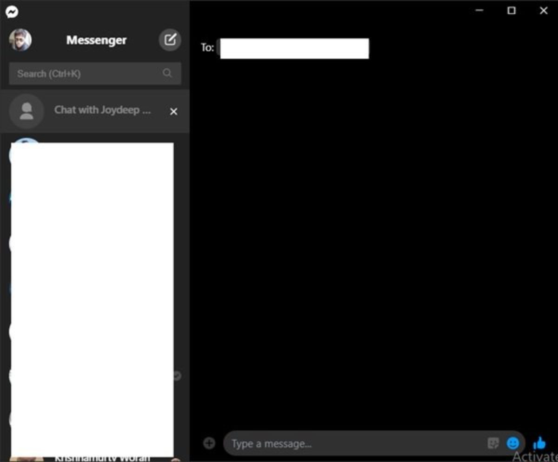This screenshot has width=558, height=462.
Task: Click the 'Messenger' heading text
Action: 96,40
